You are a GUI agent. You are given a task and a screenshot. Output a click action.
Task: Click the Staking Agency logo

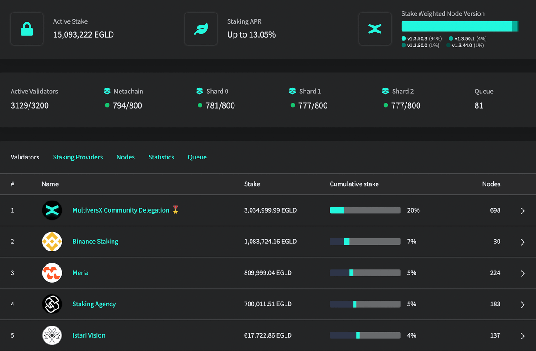point(52,304)
